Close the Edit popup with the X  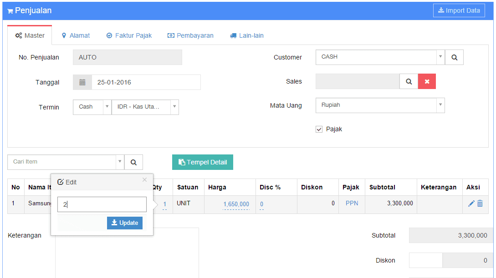pyautogui.click(x=144, y=180)
